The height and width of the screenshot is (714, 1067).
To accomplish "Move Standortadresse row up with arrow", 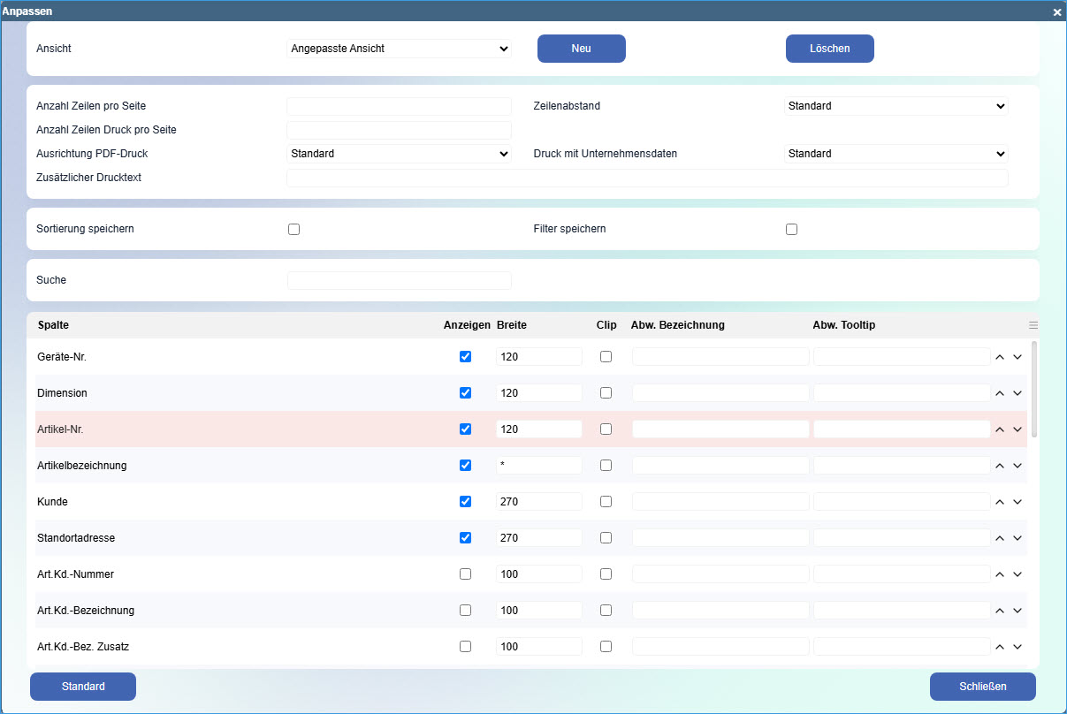I will click(x=1000, y=538).
